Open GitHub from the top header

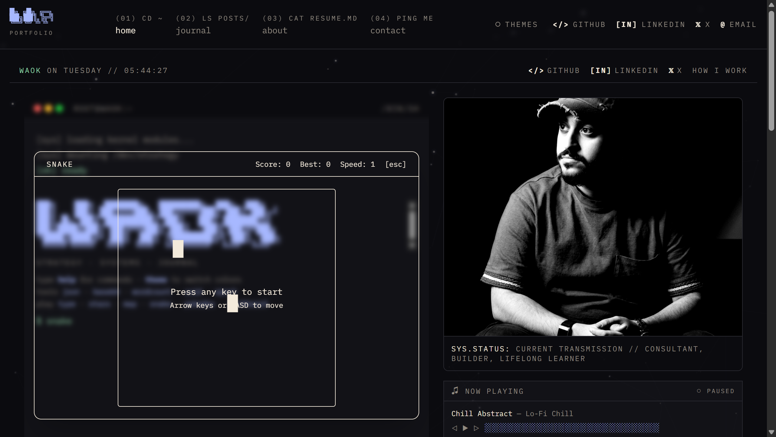[x=579, y=25]
